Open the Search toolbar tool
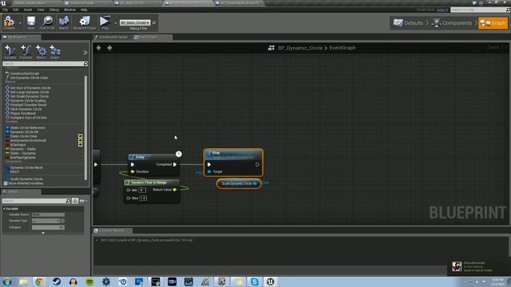This screenshot has width=511, height=287. pos(64,23)
